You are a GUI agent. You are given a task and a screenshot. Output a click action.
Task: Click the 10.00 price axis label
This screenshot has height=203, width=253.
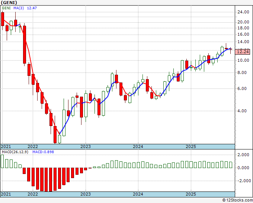point(243,60)
